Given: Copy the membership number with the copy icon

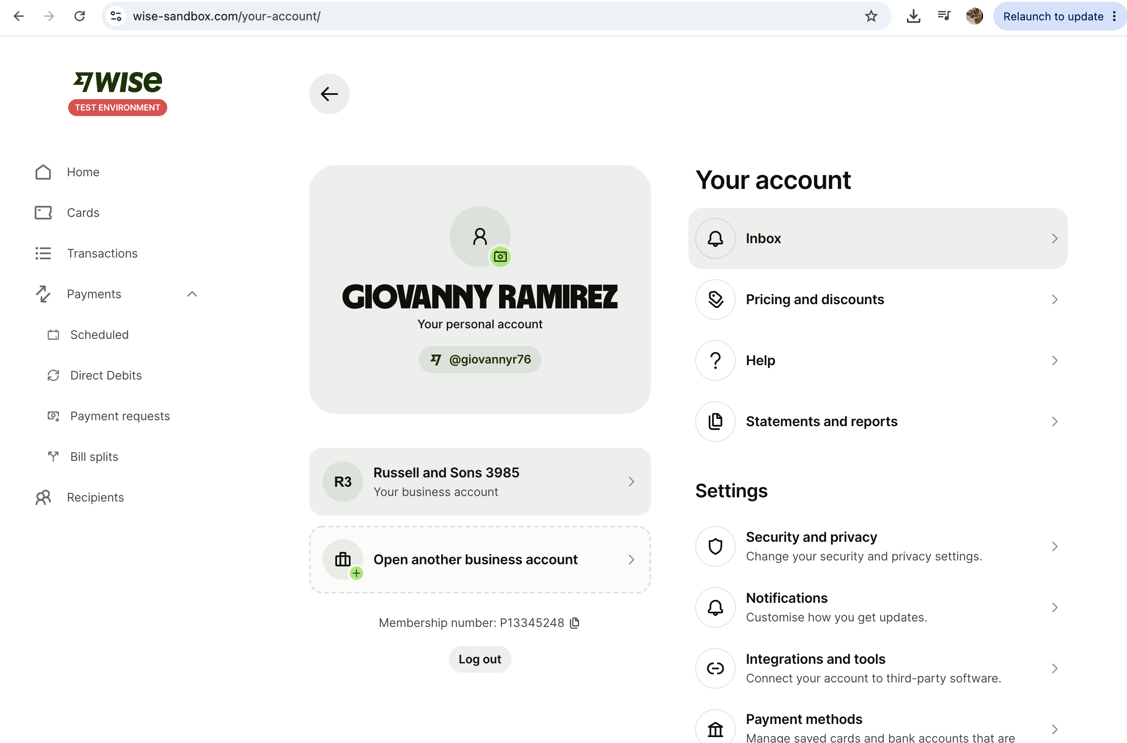Looking at the screenshot, I should click(x=575, y=623).
